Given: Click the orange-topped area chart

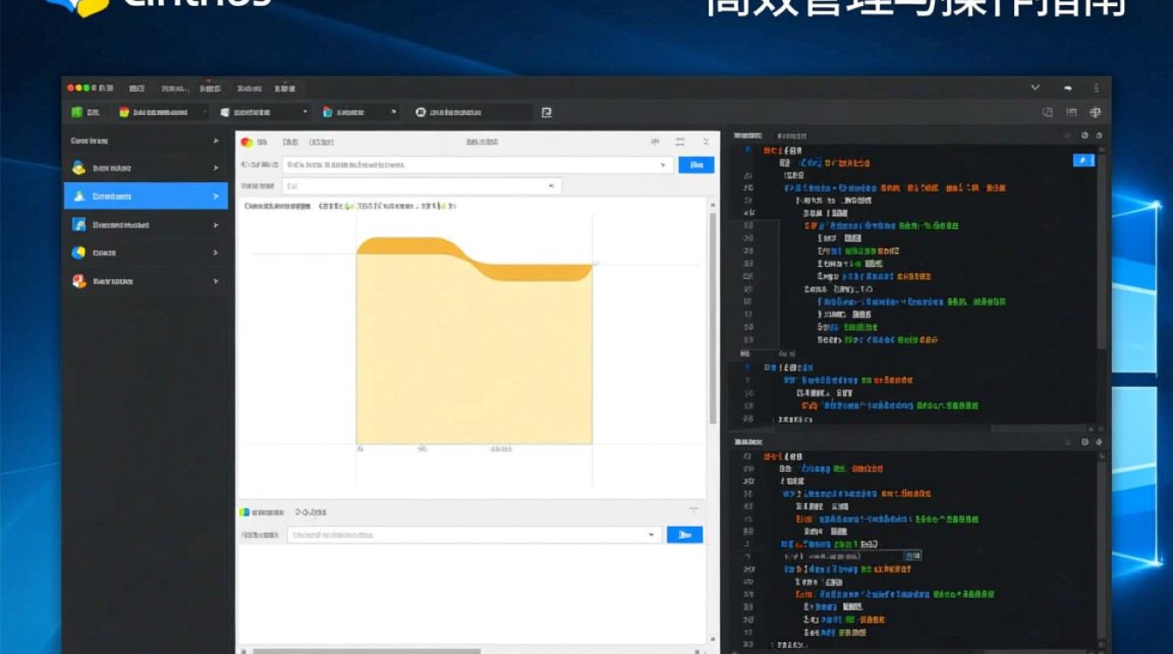Looking at the screenshot, I should pyautogui.click(x=474, y=340).
